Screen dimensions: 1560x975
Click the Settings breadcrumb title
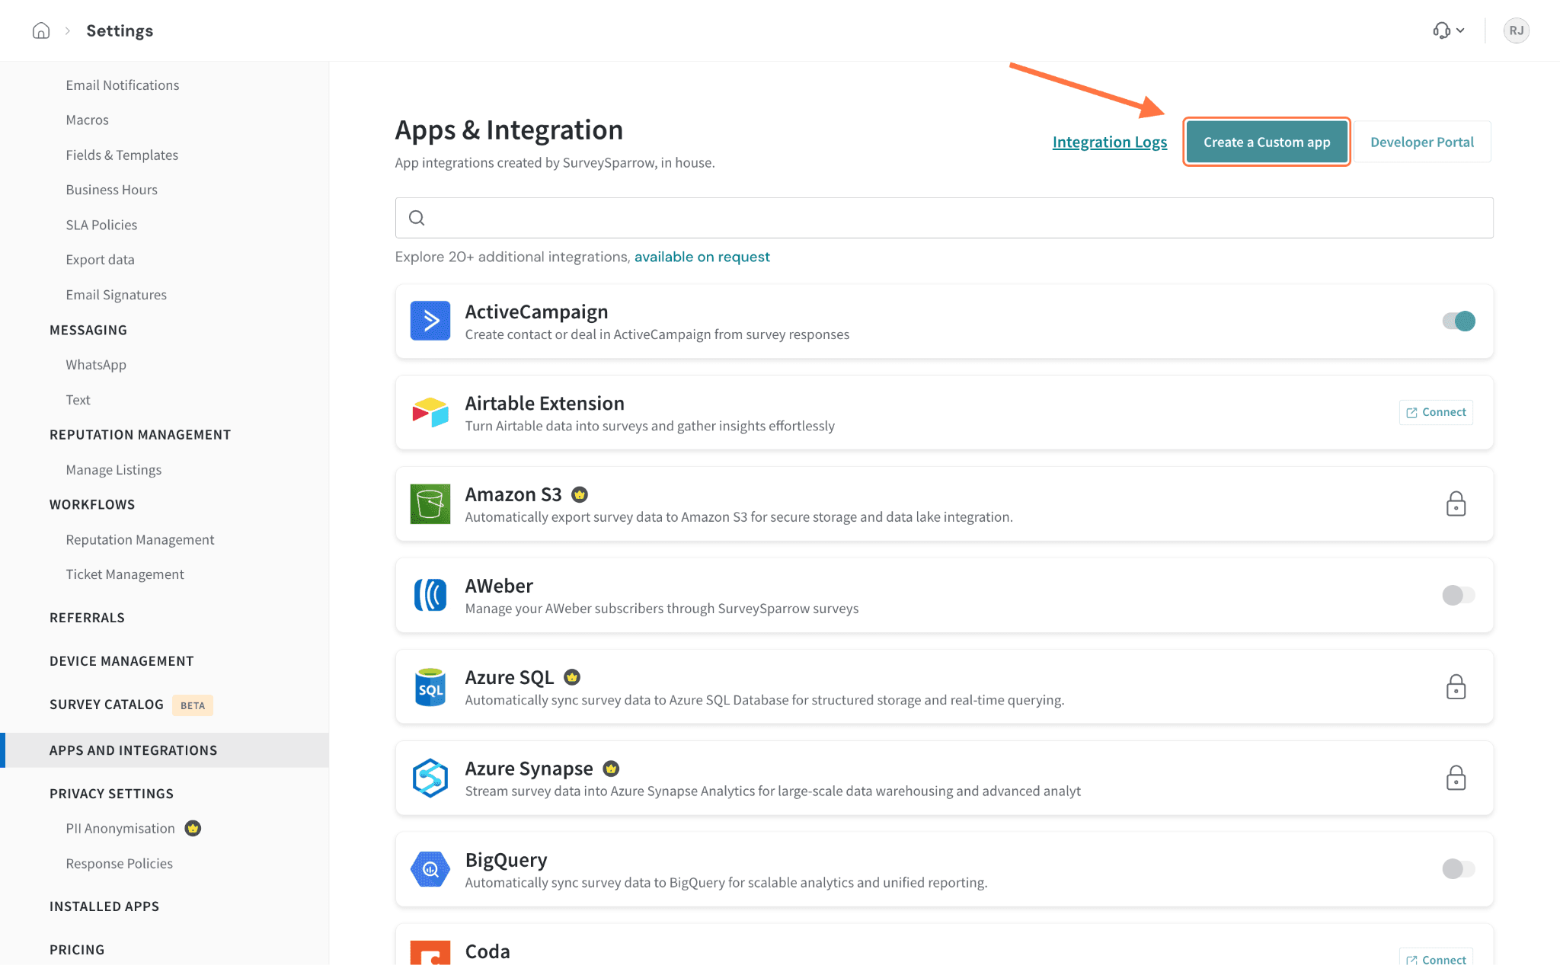[x=120, y=30]
